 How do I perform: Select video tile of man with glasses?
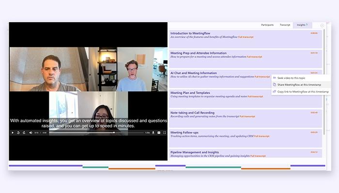tap(128, 69)
